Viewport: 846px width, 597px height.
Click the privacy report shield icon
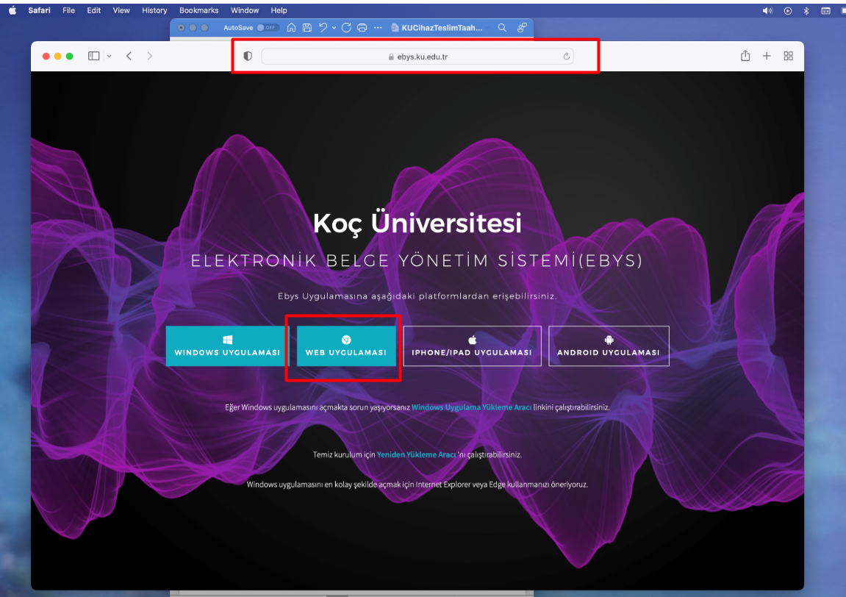tap(248, 56)
